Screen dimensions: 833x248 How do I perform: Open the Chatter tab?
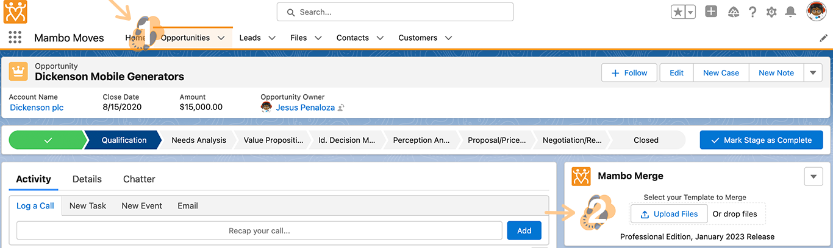click(139, 179)
